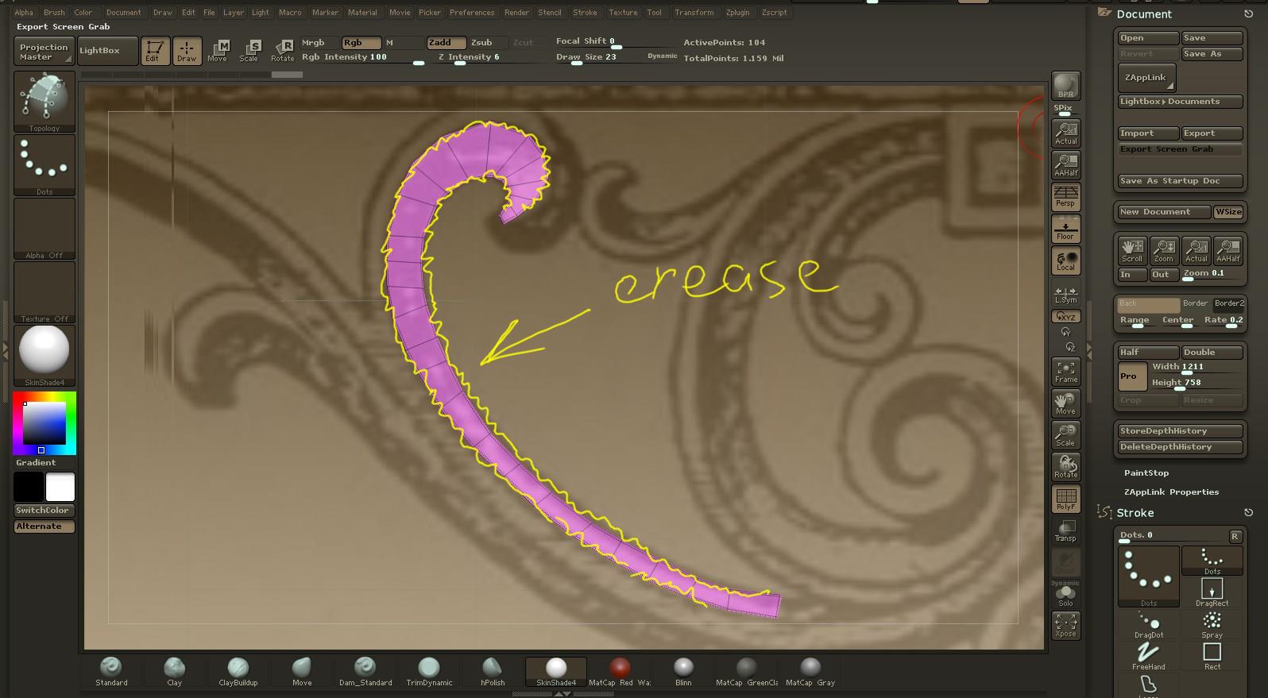The height and width of the screenshot is (698, 1268).
Task: Open the Topology brush picker
Action: coord(44,101)
